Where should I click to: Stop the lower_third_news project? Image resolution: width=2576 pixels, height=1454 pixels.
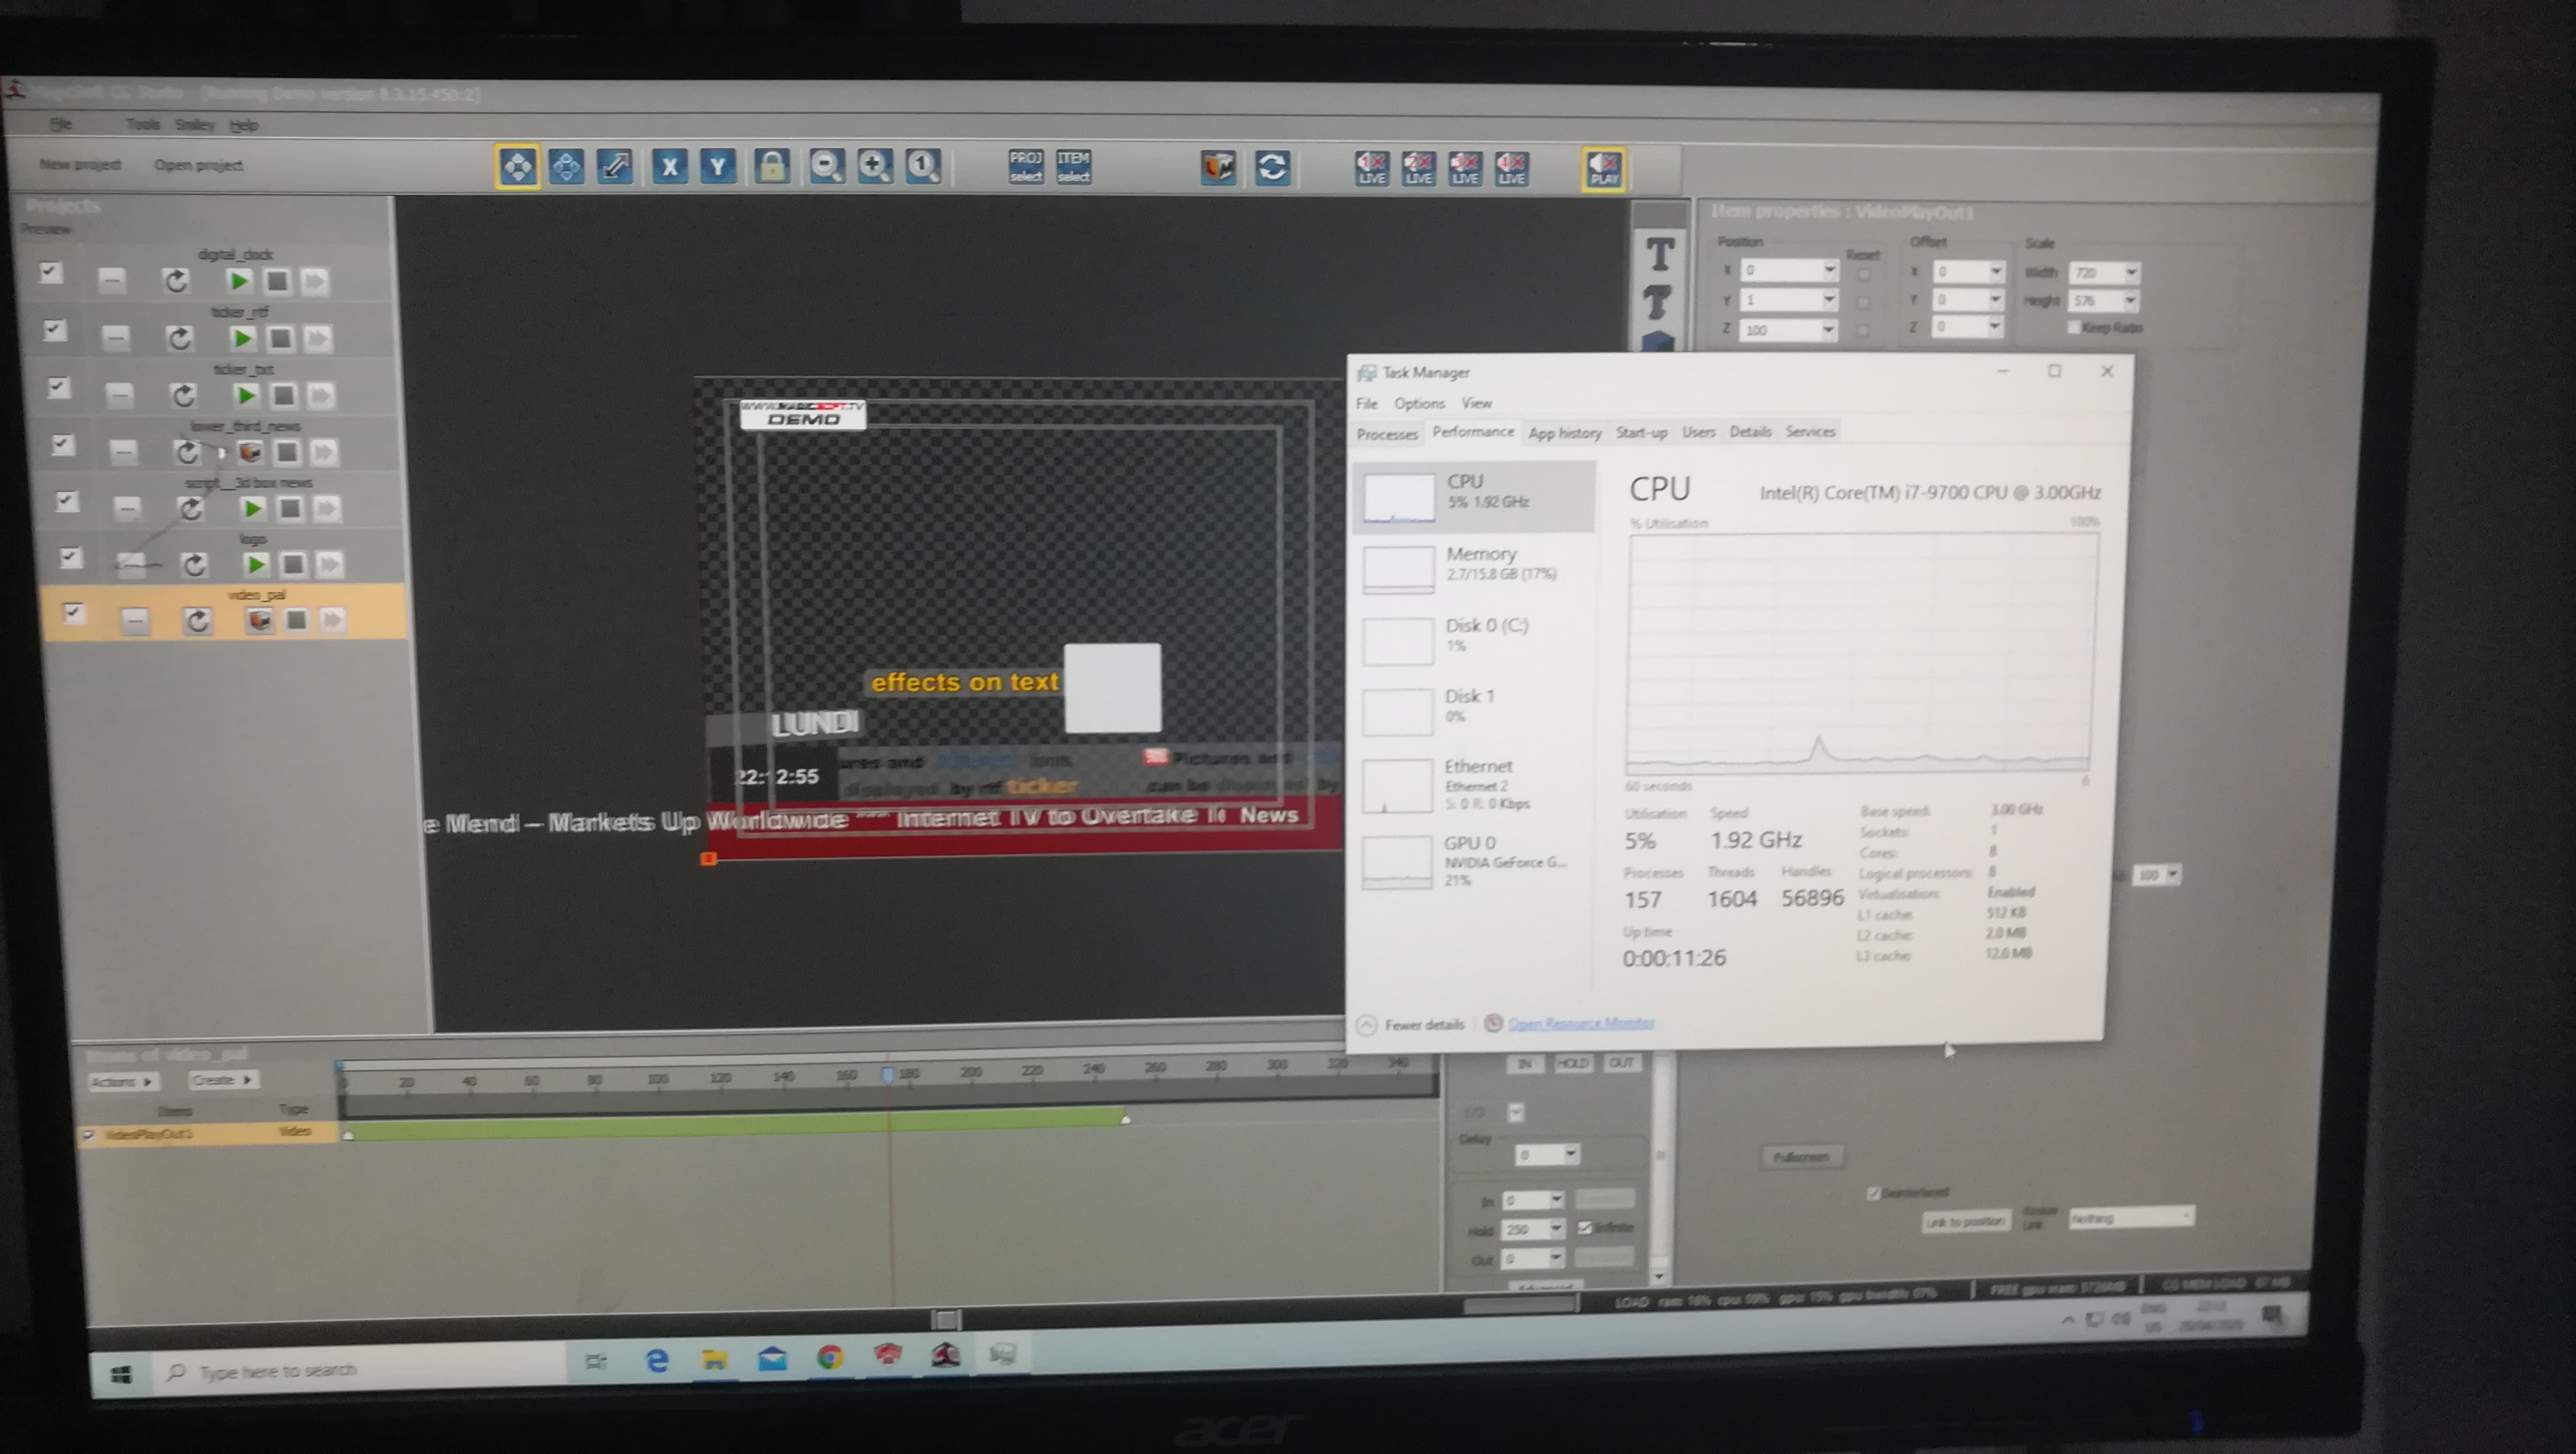click(287, 453)
